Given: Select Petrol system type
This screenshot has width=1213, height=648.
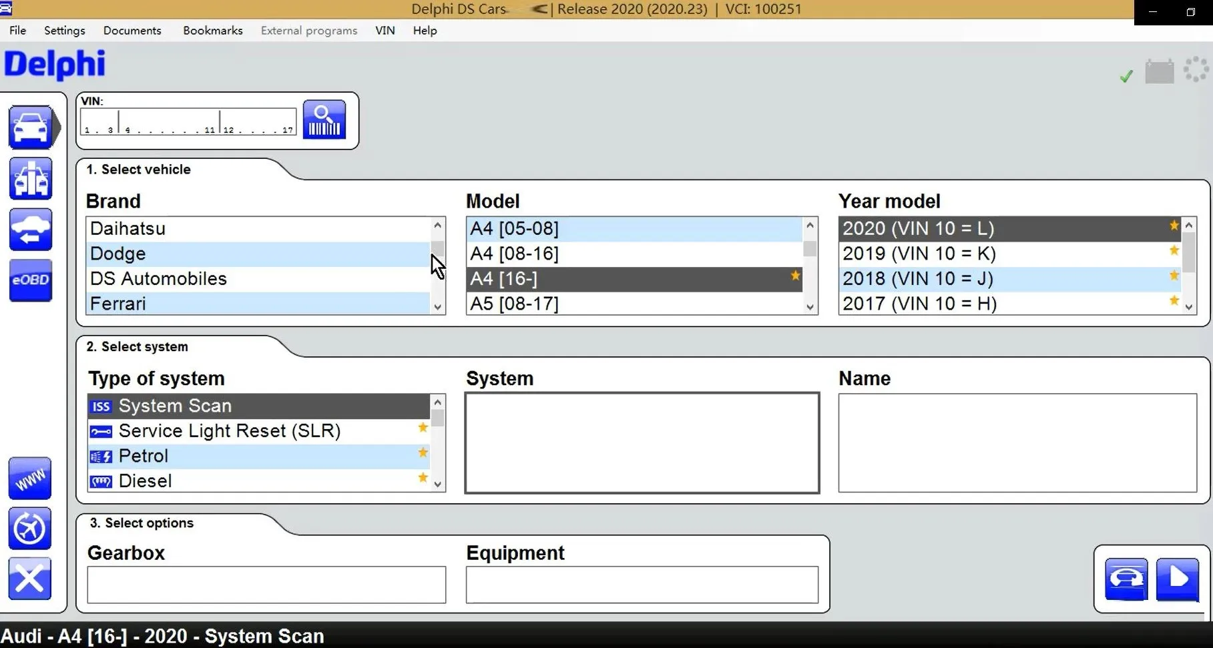Looking at the screenshot, I should pyautogui.click(x=259, y=456).
